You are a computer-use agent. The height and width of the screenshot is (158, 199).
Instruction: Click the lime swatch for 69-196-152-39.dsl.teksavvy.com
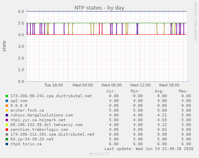(x=7, y=125)
